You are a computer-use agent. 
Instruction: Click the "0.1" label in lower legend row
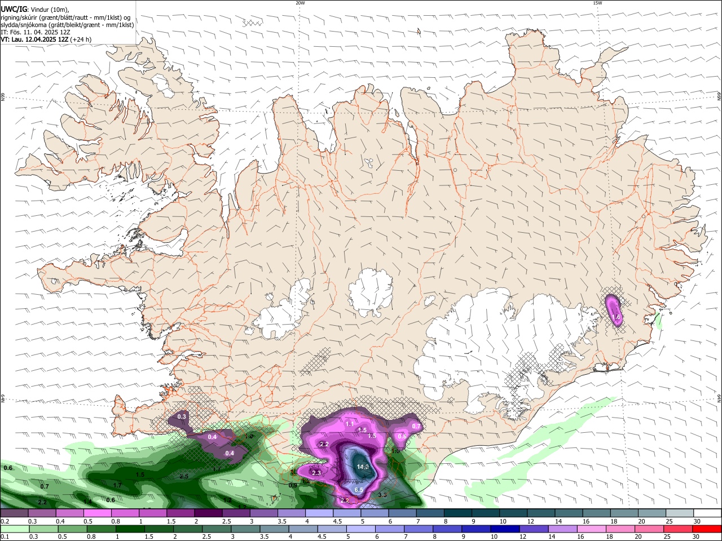click(5, 537)
